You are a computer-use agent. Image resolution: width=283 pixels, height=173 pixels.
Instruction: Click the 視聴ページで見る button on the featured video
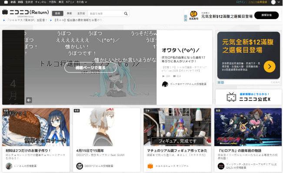[90, 68]
